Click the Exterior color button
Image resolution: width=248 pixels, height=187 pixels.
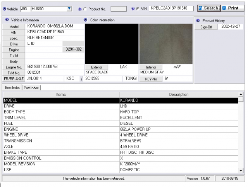pyautogui.click(x=96, y=67)
